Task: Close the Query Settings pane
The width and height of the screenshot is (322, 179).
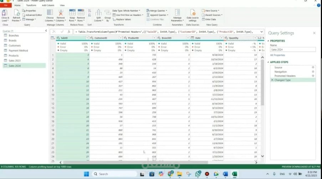Action: point(314,33)
